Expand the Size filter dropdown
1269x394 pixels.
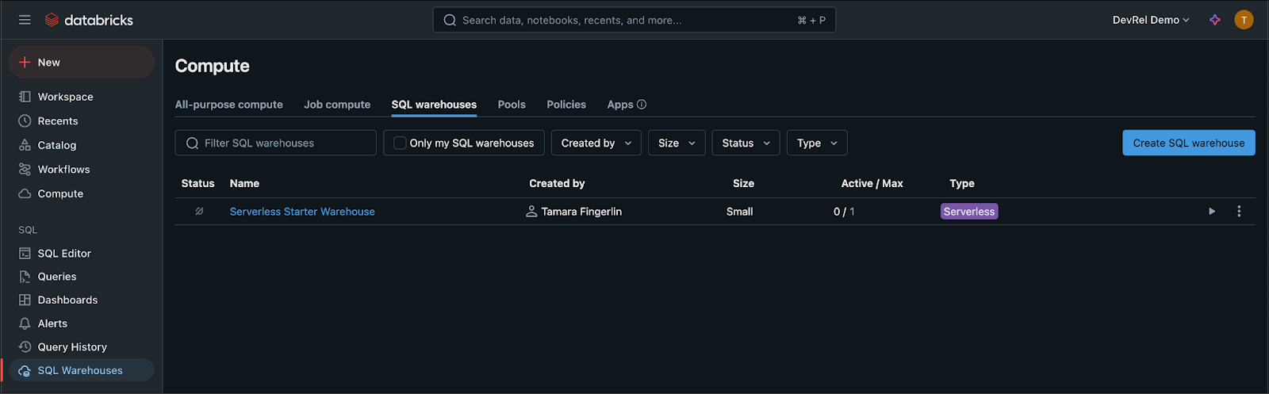tap(676, 143)
